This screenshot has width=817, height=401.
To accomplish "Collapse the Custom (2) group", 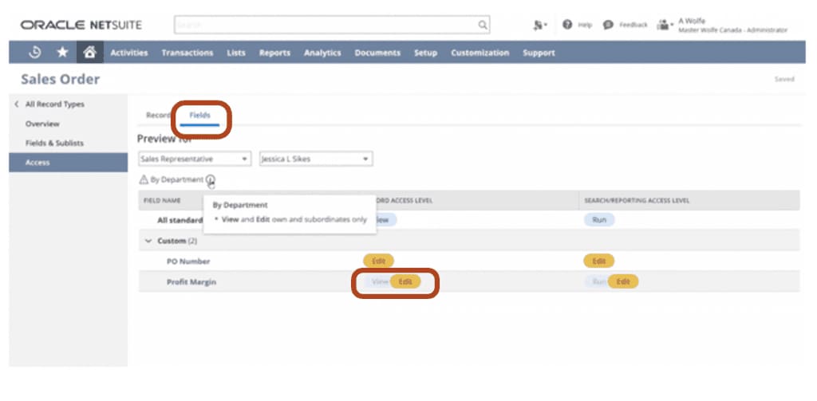I will pos(148,241).
